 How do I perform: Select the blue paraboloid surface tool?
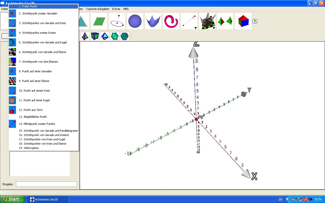[x=153, y=21]
